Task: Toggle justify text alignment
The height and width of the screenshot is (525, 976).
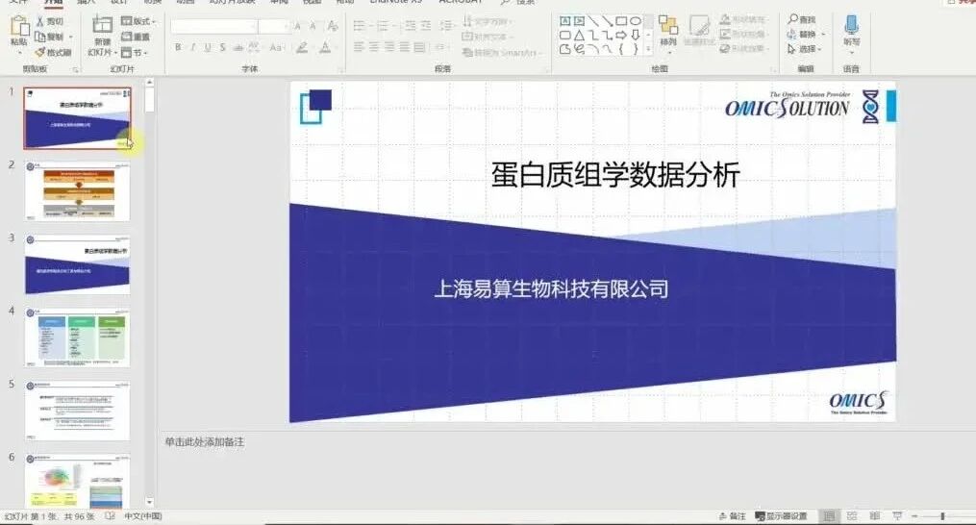Action: tap(404, 47)
